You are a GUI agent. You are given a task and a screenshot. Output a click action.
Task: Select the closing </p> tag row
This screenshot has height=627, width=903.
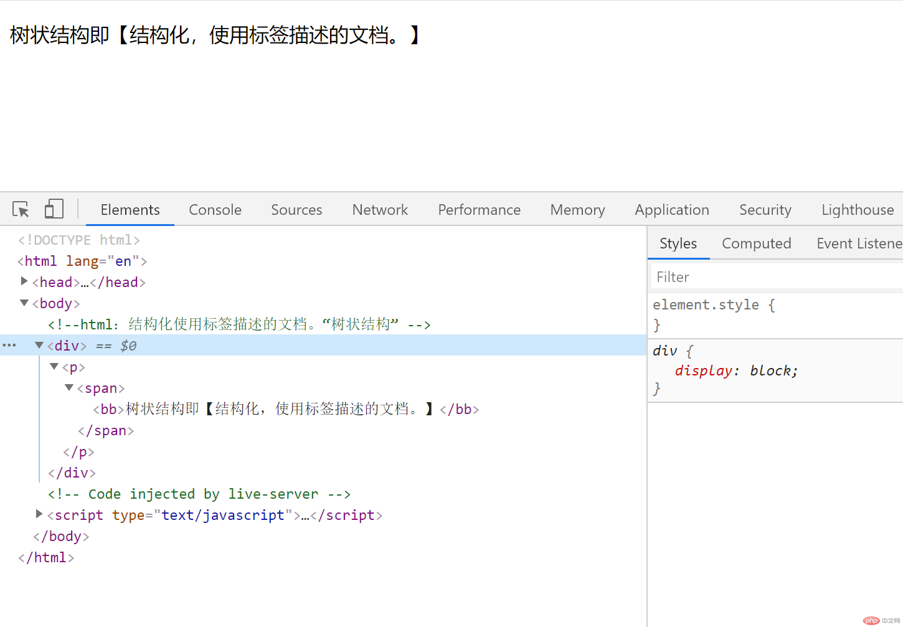[x=78, y=451]
